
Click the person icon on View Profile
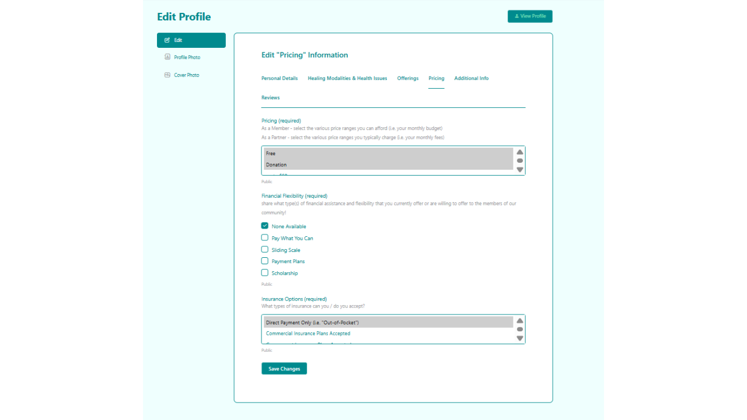pyautogui.click(x=516, y=16)
